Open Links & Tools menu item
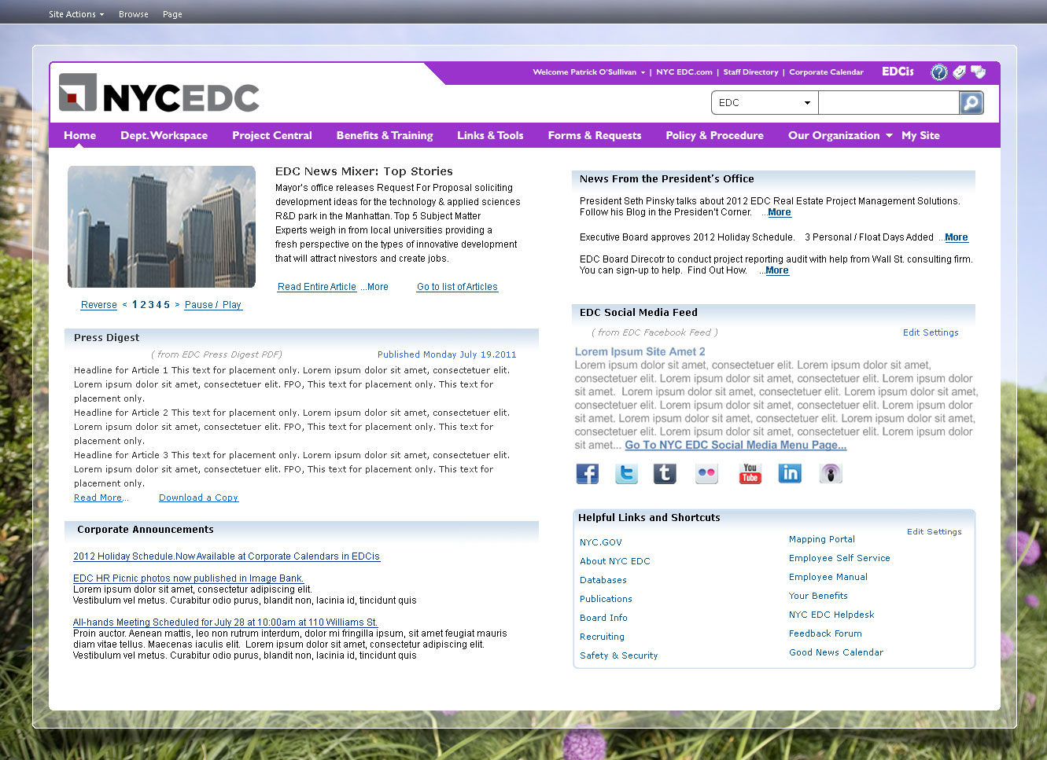This screenshot has height=760, width=1047. point(490,135)
